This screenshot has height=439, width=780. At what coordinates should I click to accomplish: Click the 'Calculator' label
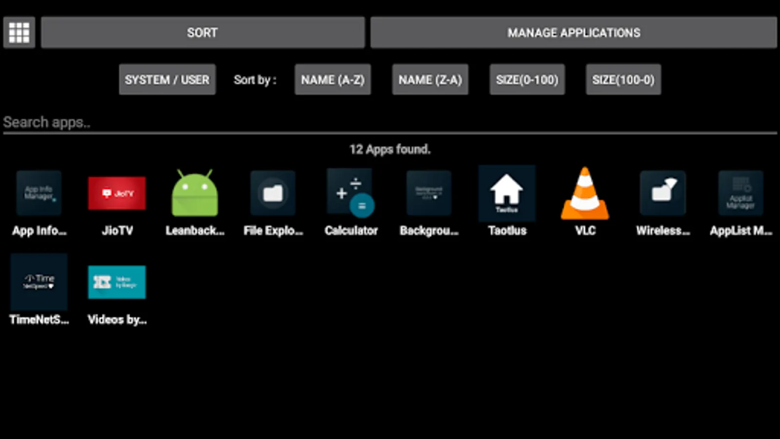click(351, 231)
